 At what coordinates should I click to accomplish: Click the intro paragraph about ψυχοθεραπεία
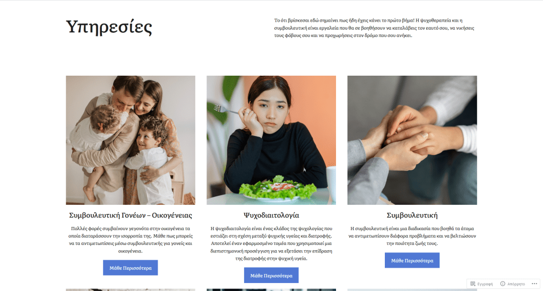pos(374,28)
